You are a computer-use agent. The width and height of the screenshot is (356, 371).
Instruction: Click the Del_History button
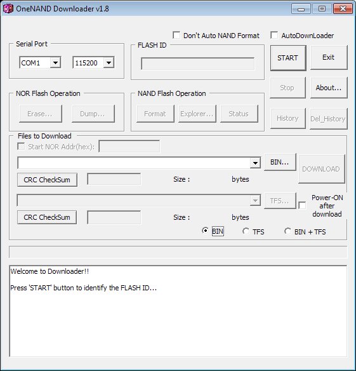click(329, 119)
